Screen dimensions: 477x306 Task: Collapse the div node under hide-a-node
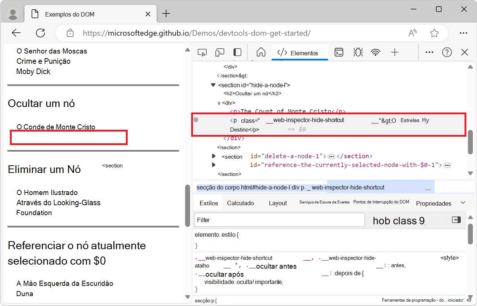click(219, 103)
